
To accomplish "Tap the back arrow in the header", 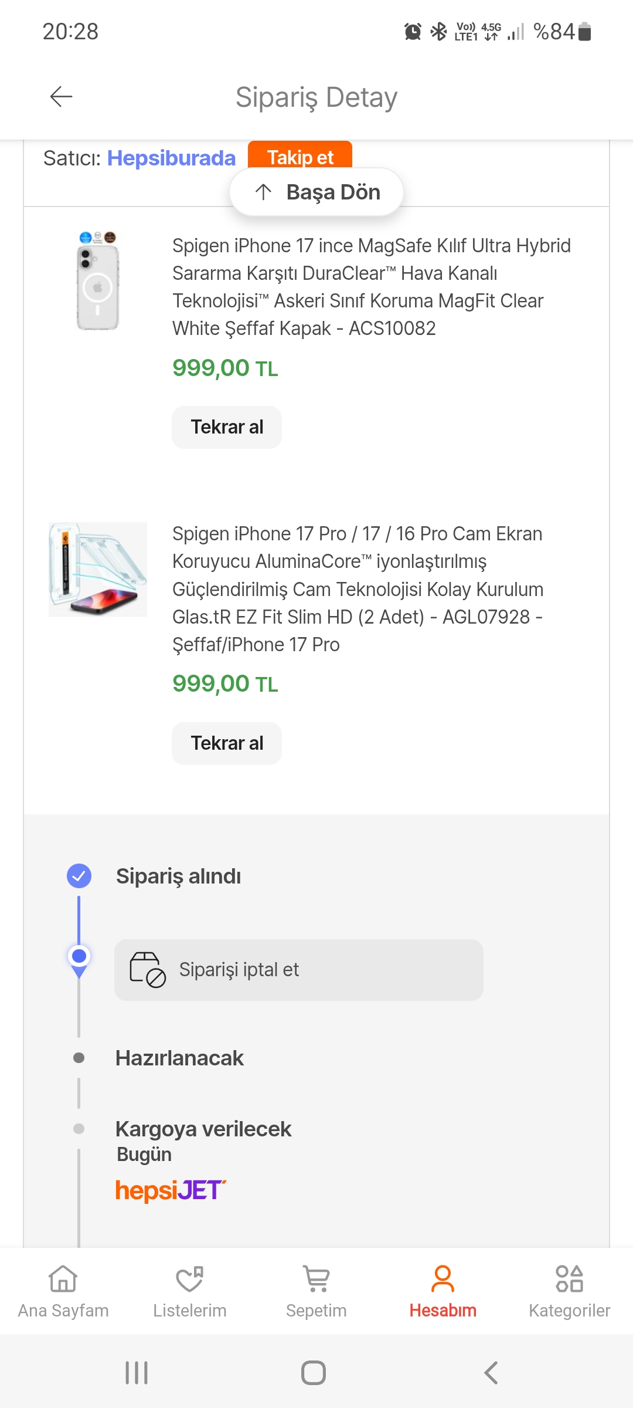I will pyautogui.click(x=61, y=97).
